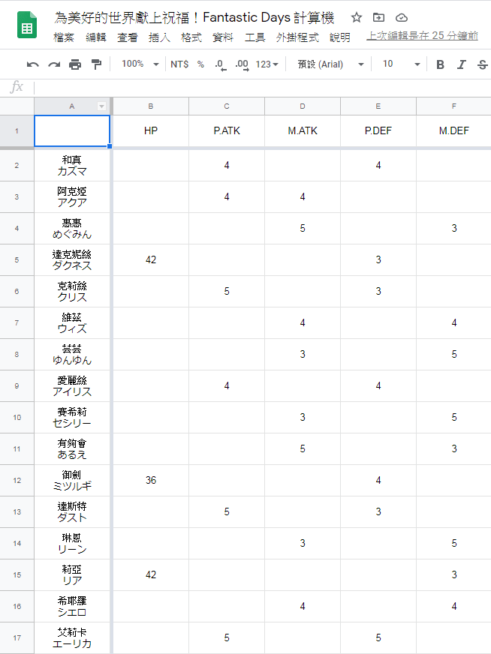Open the Google Sheets home icon
The width and height of the screenshot is (491, 654).
tap(27, 25)
